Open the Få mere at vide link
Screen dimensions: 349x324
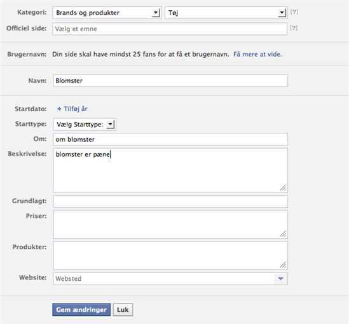click(x=257, y=54)
